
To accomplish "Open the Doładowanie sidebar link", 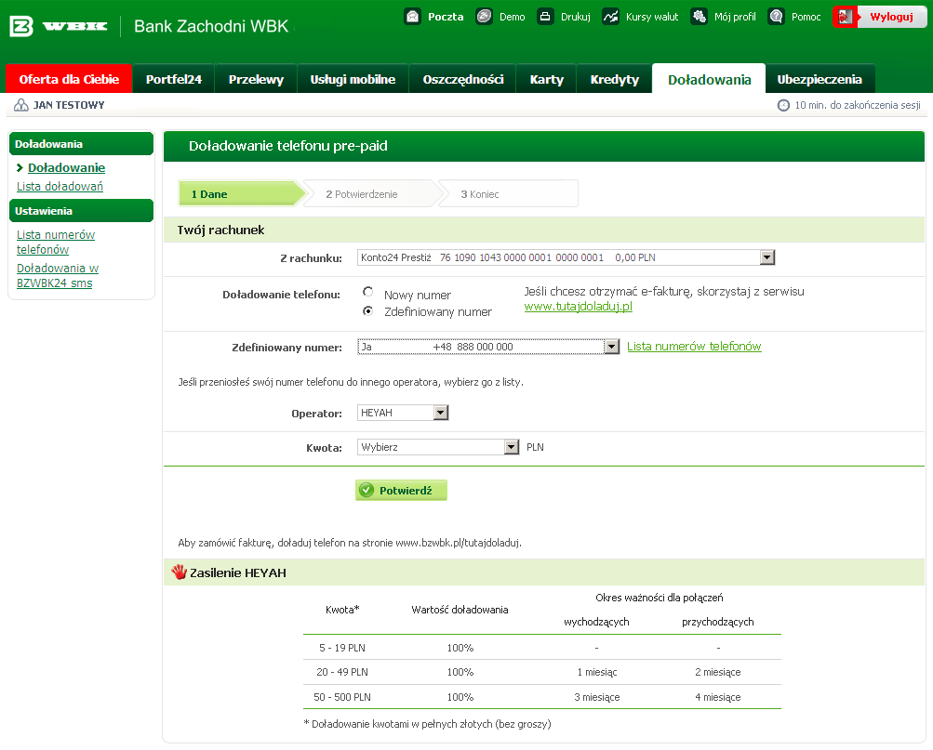I will coord(67,168).
